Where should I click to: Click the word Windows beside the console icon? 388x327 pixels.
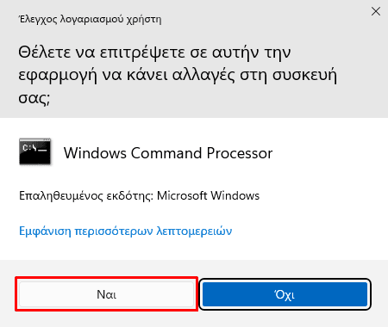pyautogui.click(x=95, y=153)
